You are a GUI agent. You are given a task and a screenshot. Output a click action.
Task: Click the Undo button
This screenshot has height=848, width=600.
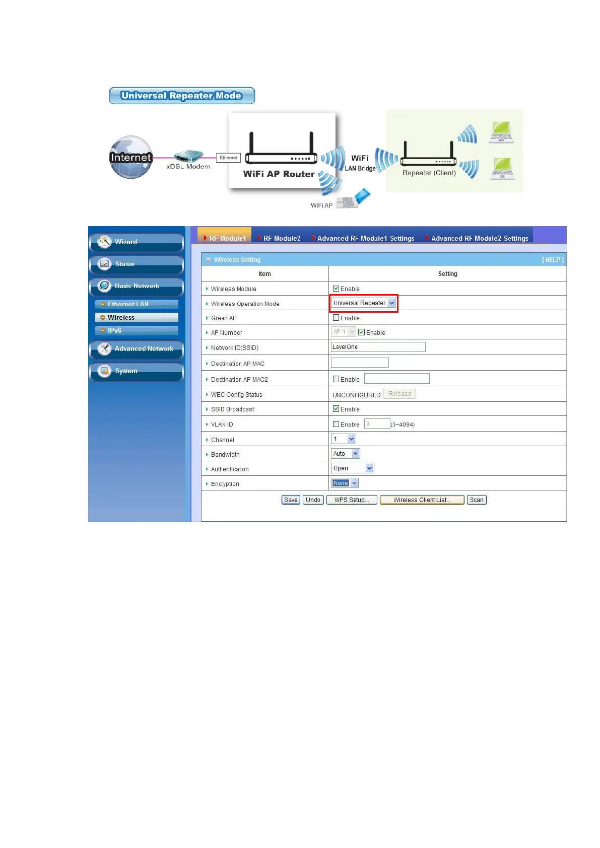313,500
